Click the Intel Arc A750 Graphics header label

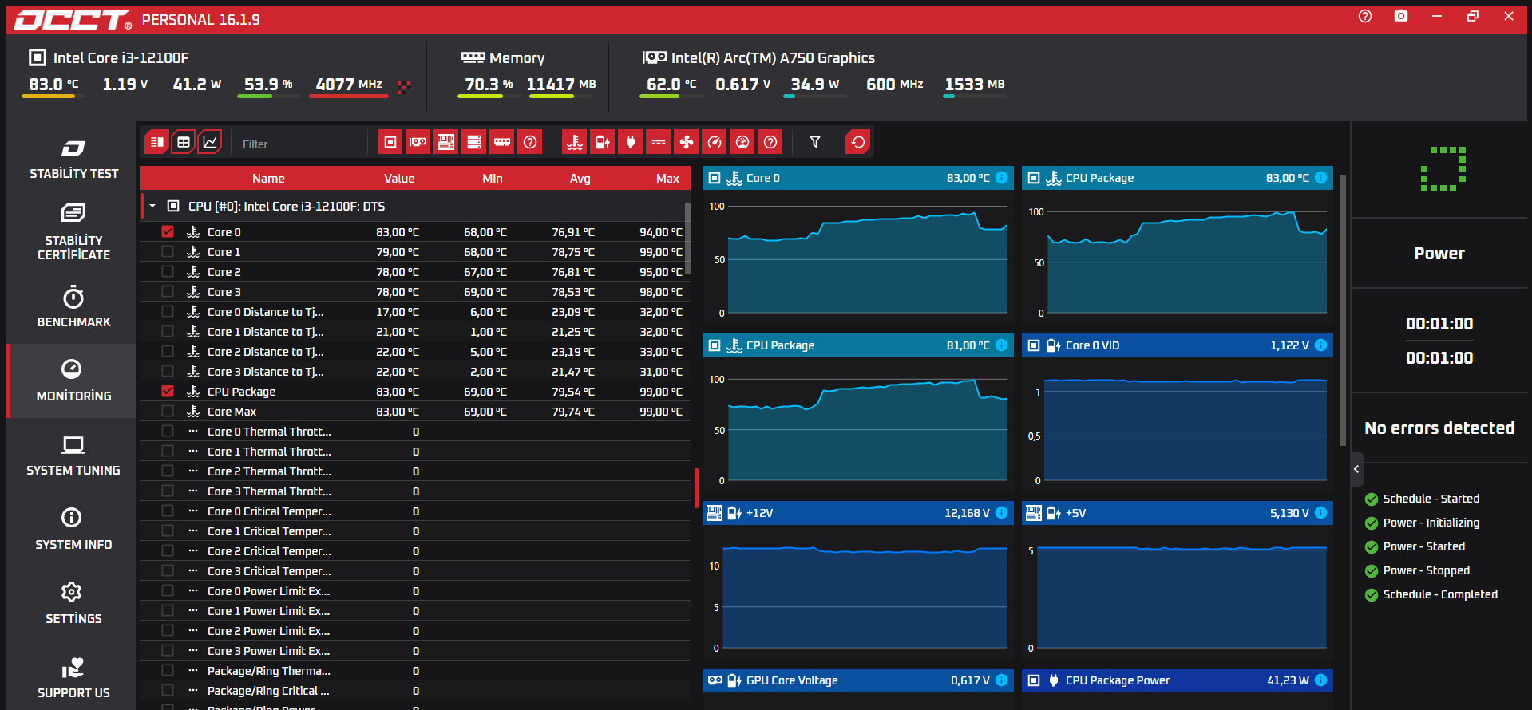click(x=773, y=57)
